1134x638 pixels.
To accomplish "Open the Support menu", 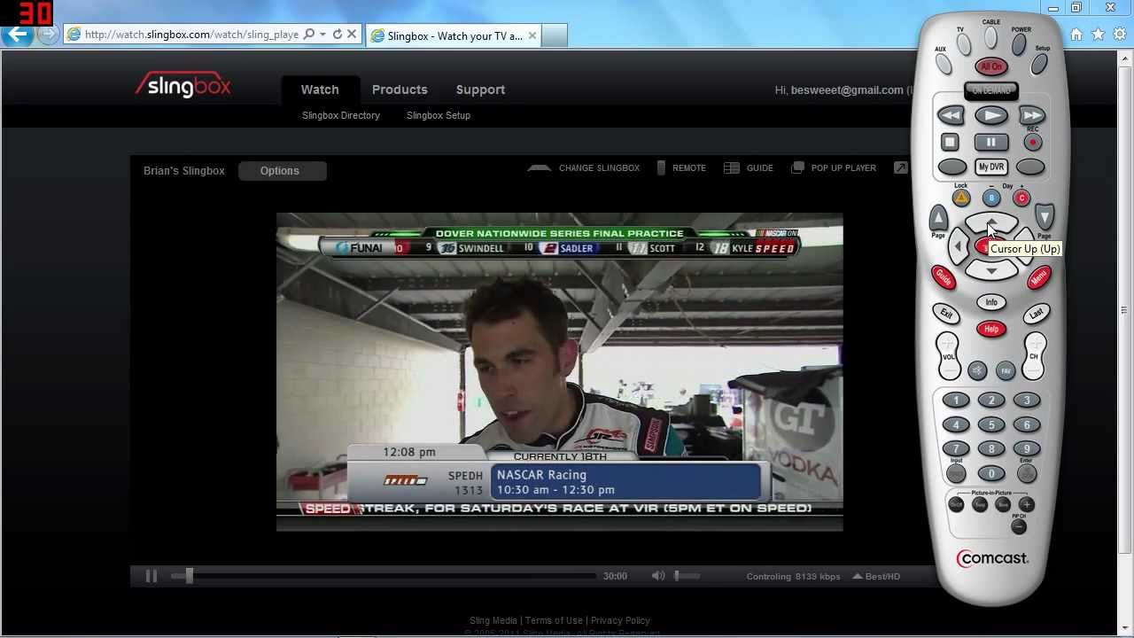I will coord(480,89).
